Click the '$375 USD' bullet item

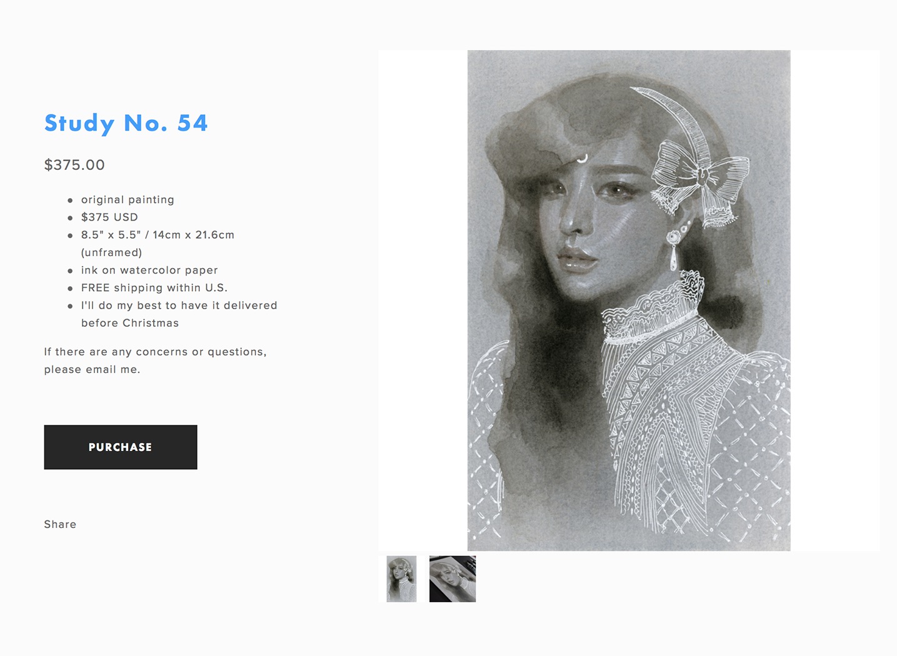[x=109, y=217]
